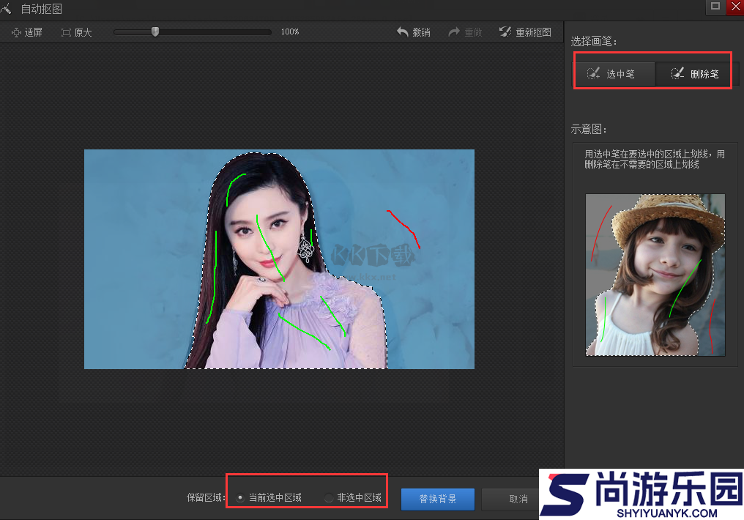Choose 当前选中区域 radio option

point(269,498)
